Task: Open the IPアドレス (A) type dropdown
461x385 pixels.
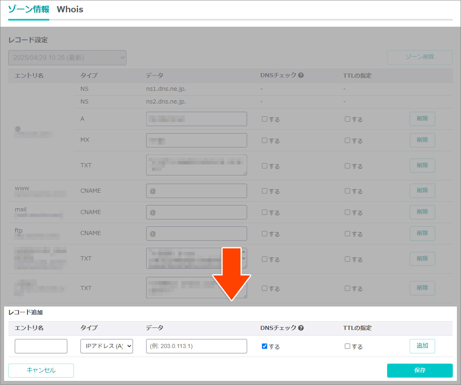Action: tap(107, 346)
